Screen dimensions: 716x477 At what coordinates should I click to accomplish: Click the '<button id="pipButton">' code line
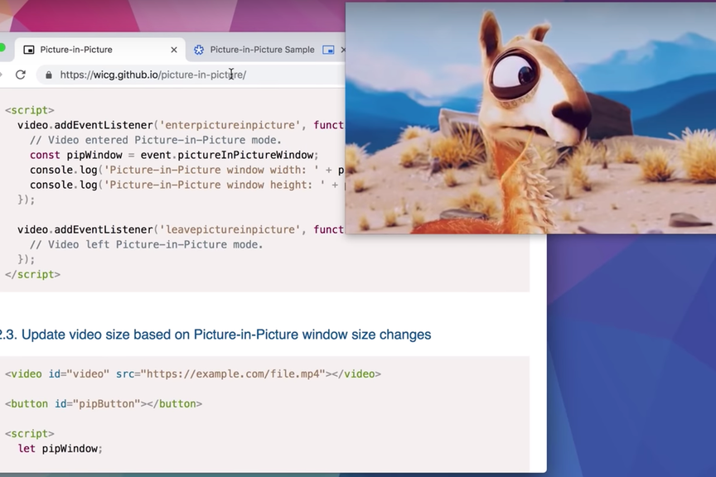[x=104, y=404]
